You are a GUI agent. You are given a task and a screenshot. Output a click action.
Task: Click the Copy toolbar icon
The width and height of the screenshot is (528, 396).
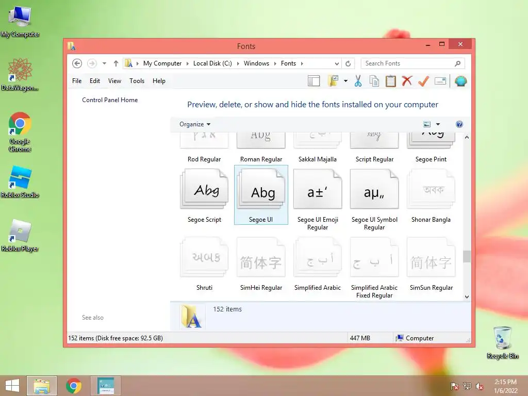pyautogui.click(x=374, y=81)
